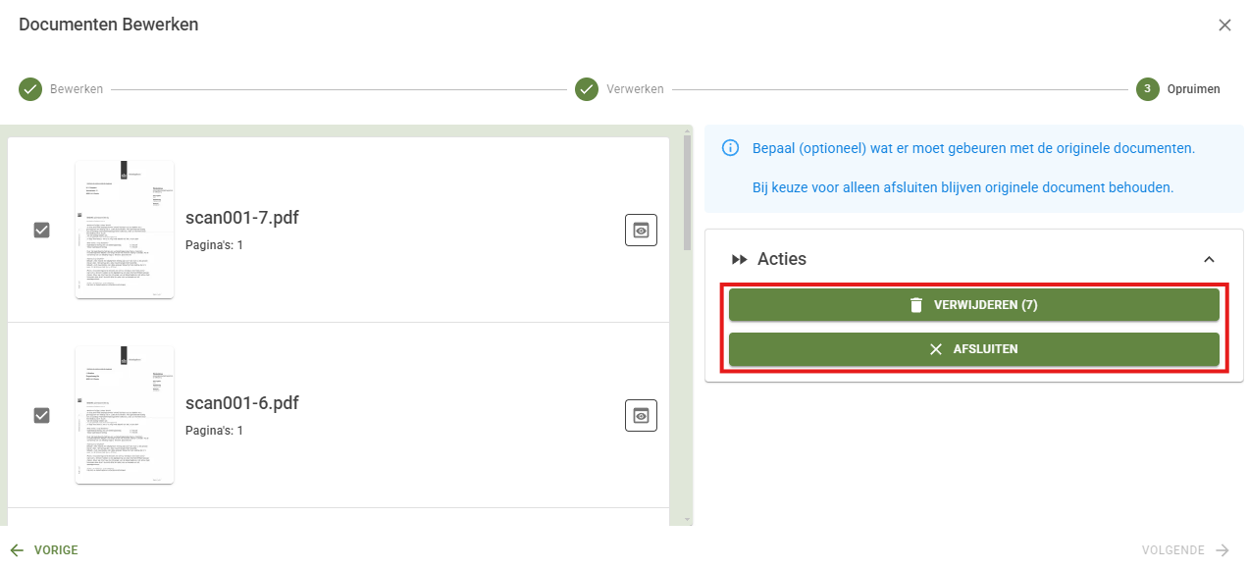1248x570 pixels.
Task: Uncheck the scan001-6.pdf checkbox
Action: point(42,415)
